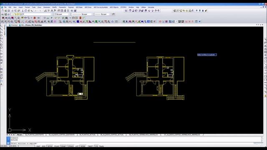Open the ADD Objects menu
This screenshot has width=267, height=150.
tap(114, 7)
